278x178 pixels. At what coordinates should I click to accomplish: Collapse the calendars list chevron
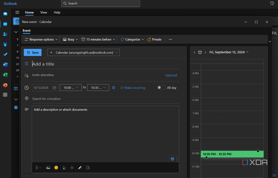click(16, 99)
